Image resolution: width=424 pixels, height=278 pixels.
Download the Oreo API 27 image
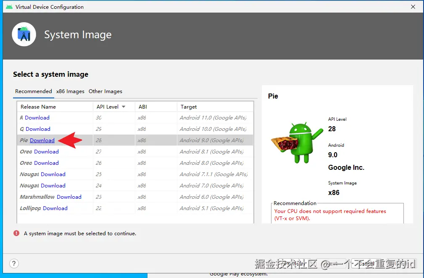[x=46, y=152]
